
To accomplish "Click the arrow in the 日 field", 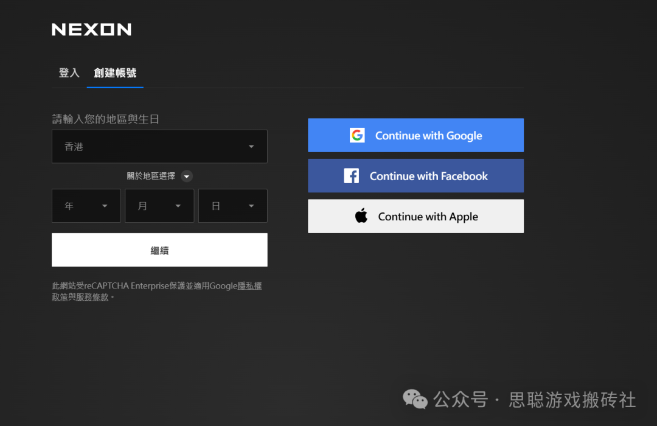I will pos(251,206).
